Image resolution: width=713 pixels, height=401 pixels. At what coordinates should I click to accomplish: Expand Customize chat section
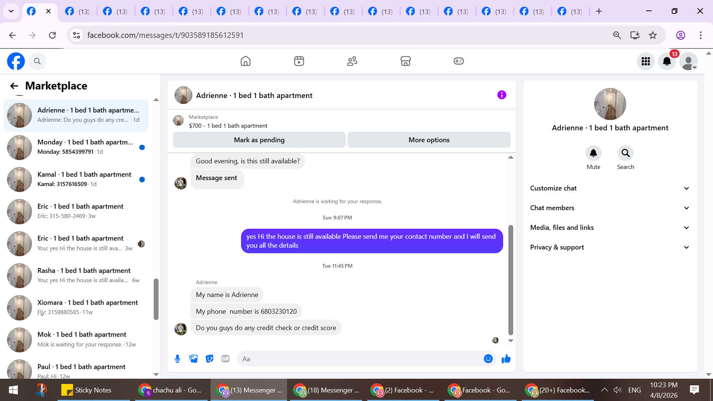tap(610, 188)
